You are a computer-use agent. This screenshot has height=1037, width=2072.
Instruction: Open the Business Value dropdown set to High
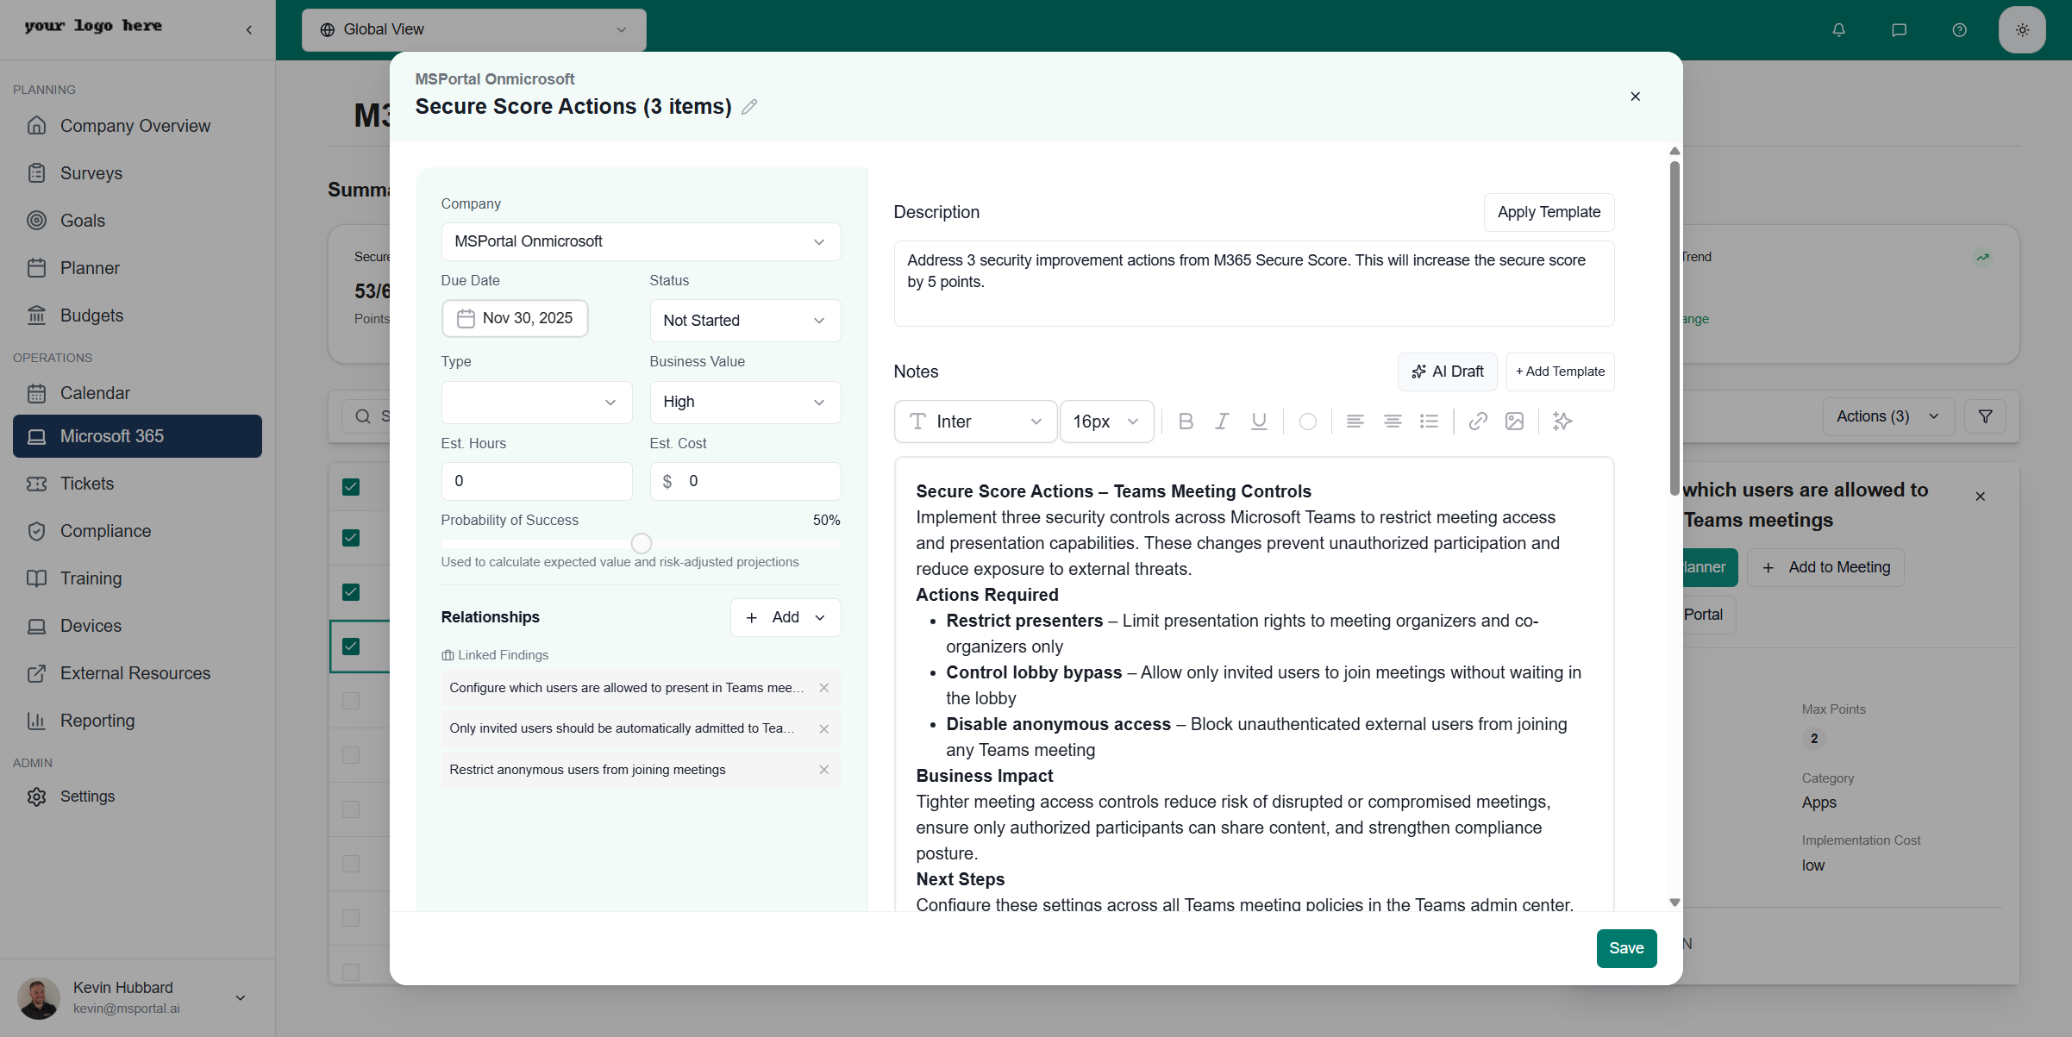tap(744, 402)
